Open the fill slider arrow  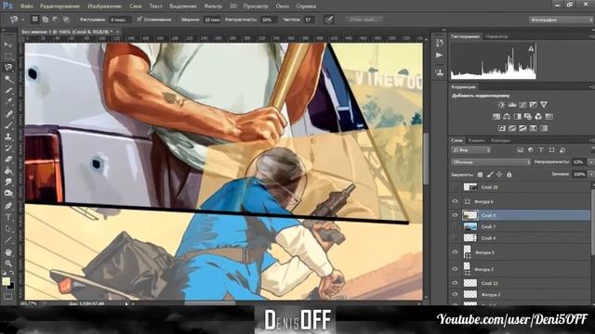(591, 174)
